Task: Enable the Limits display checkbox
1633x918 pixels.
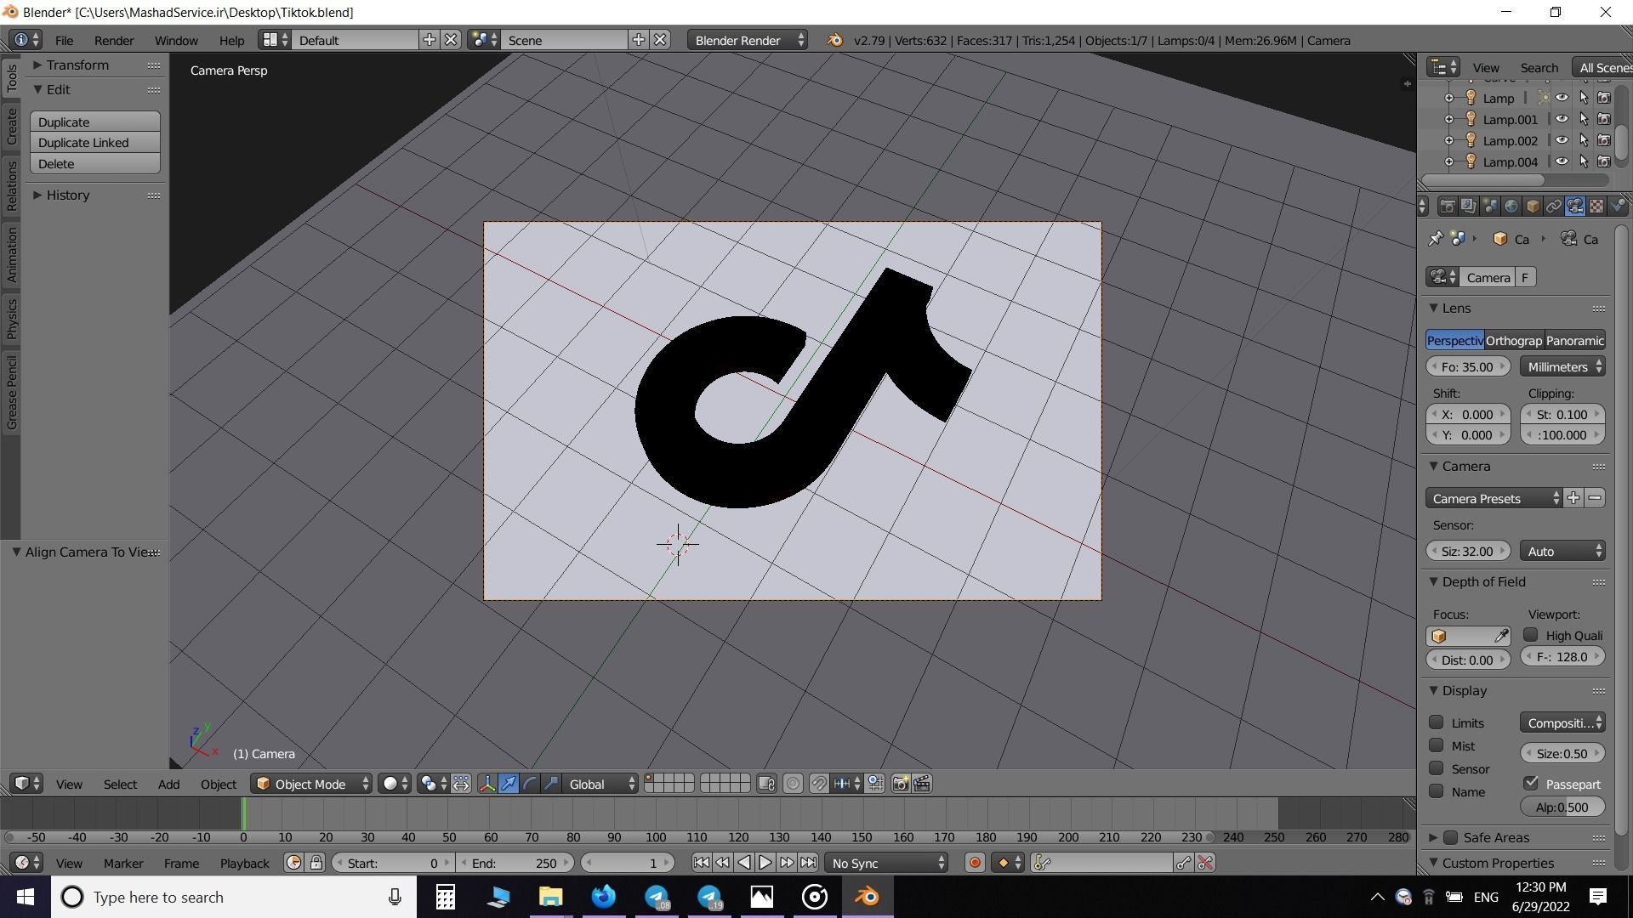Action: click(1437, 722)
